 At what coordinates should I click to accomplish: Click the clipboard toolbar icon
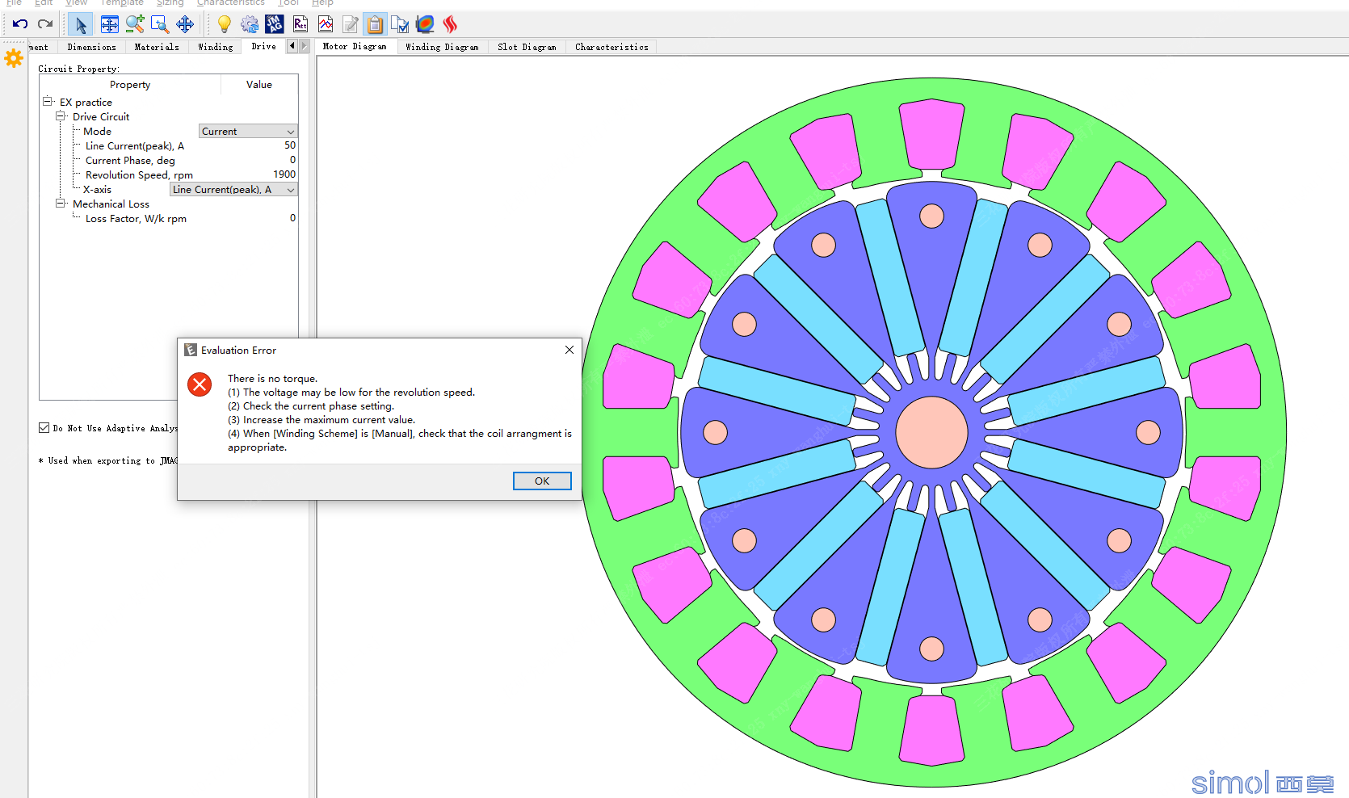375,24
